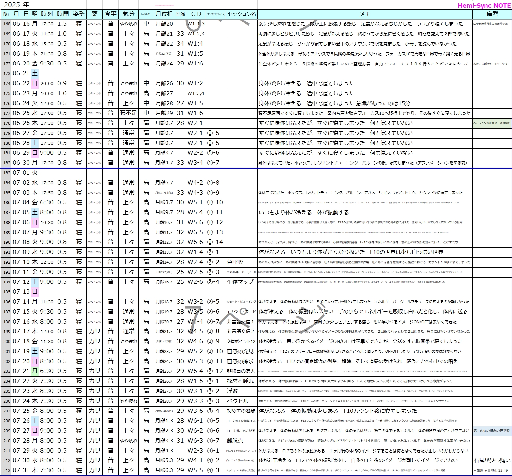Select the ②-1 exercise cell

pyautogui.click(x=216, y=252)
